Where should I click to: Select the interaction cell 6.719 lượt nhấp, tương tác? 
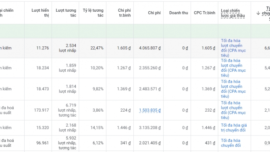click(67, 110)
